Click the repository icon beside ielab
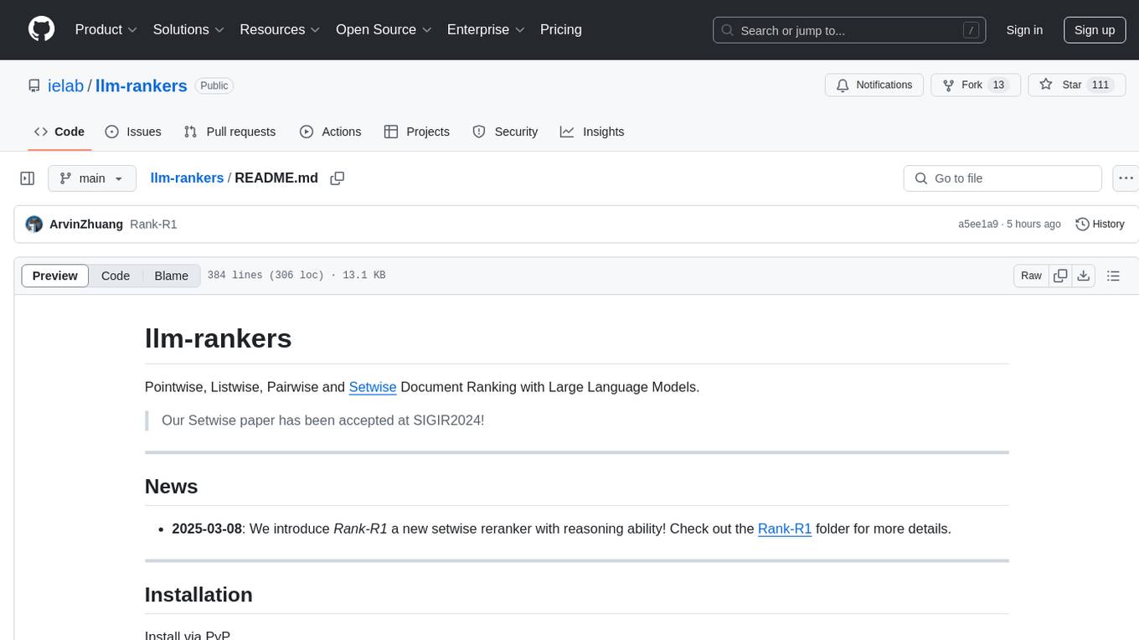The height and width of the screenshot is (640, 1139). point(33,85)
